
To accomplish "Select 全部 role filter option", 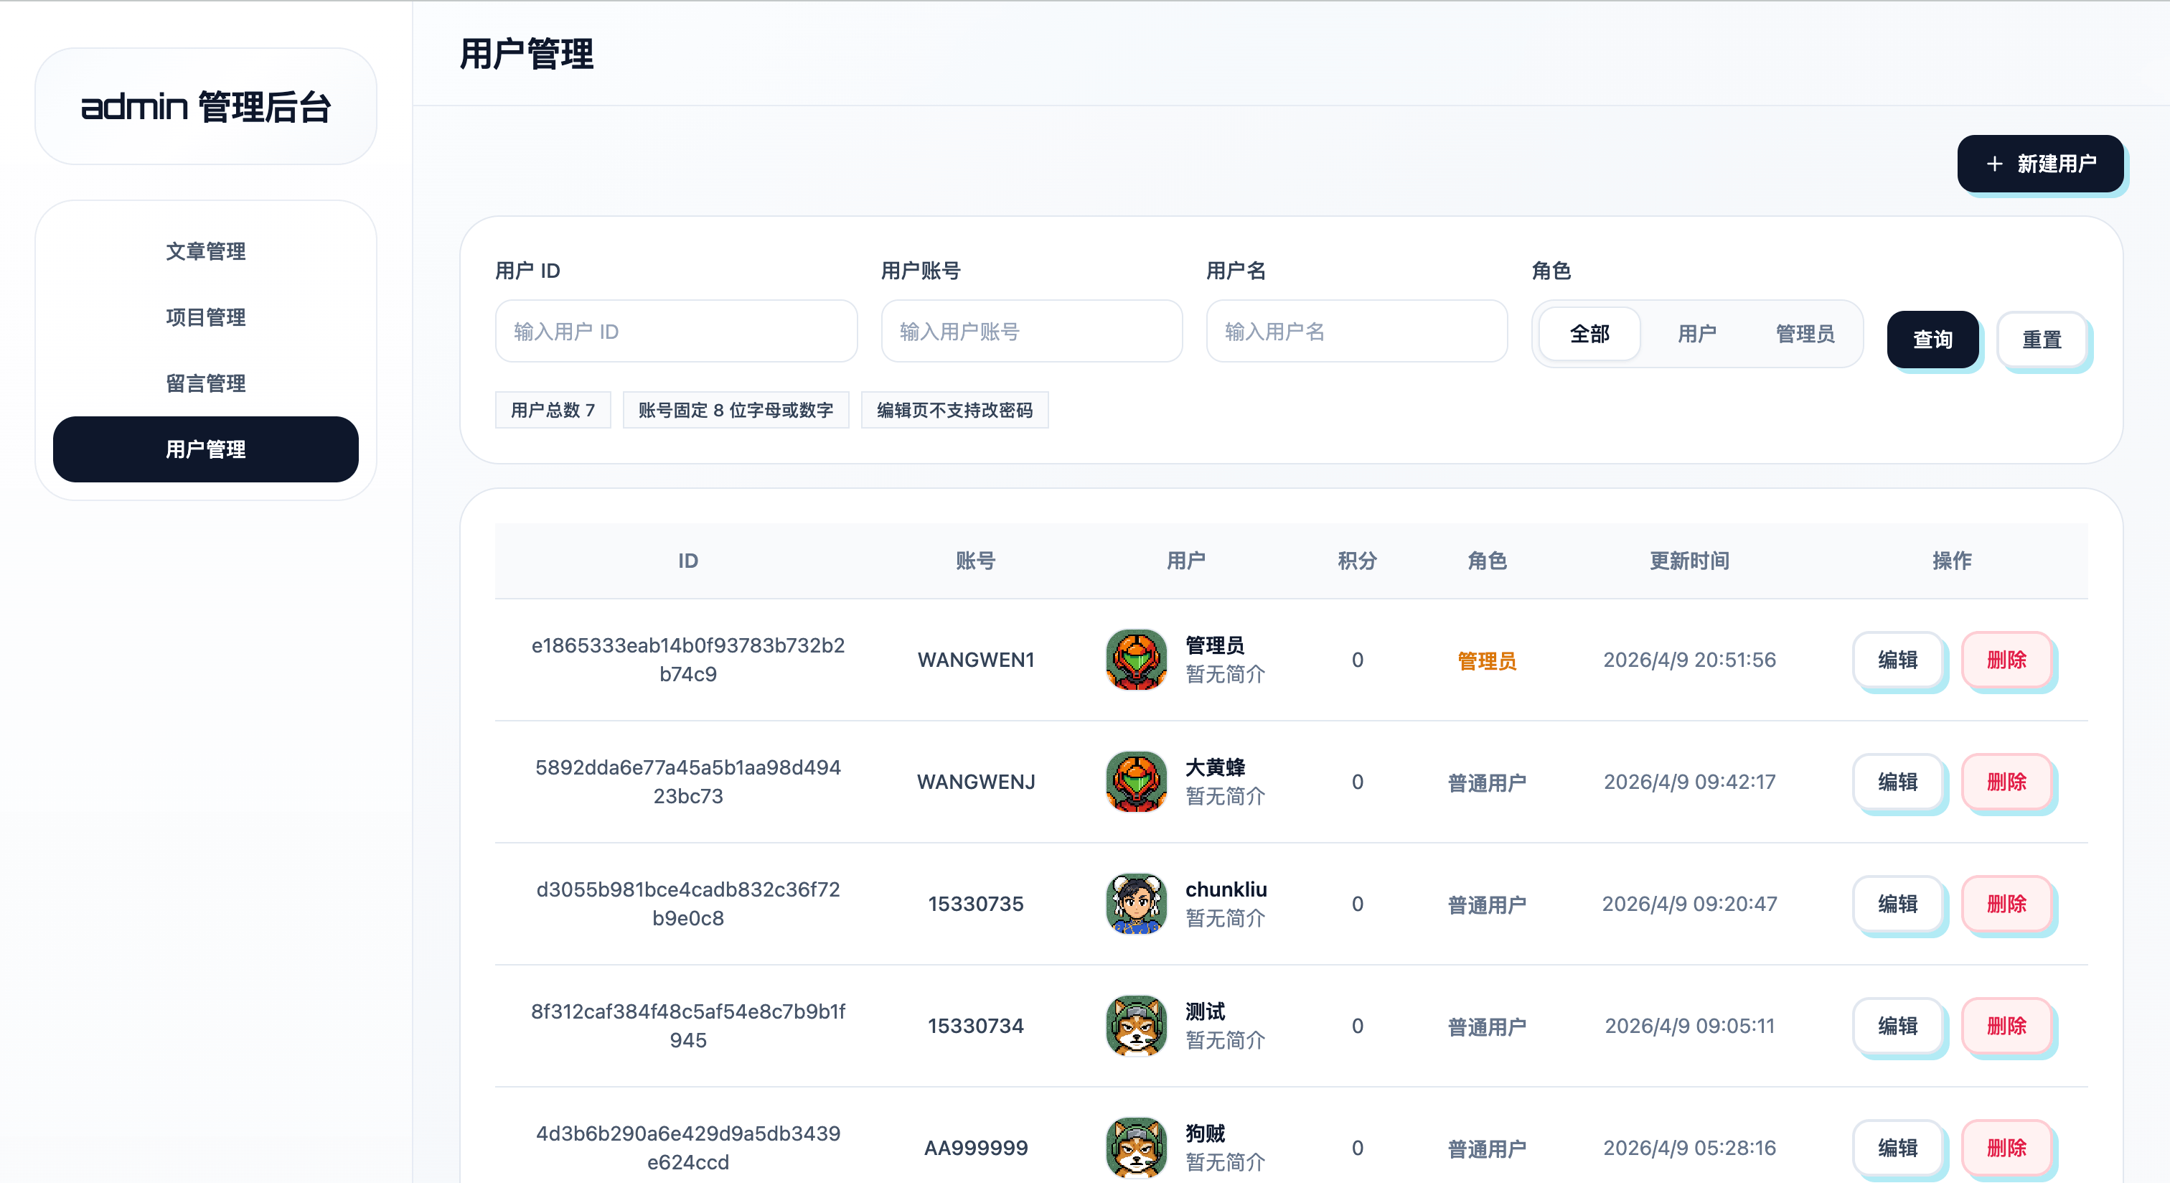I will point(1587,334).
